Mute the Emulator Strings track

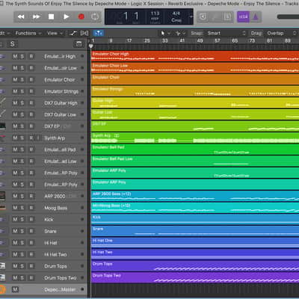pos(15,91)
